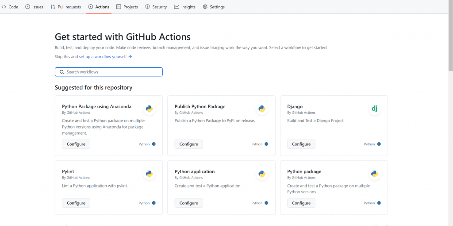Click the Python logo on Python package card

point(374,174)
